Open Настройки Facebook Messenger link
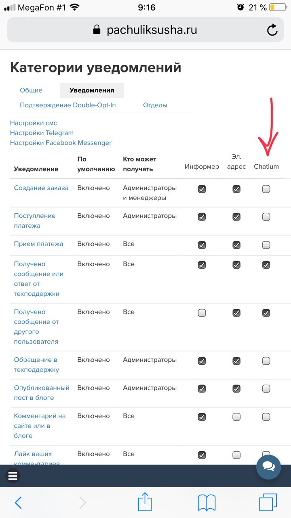Image resolution: width=291 pixels, height=518 pixels. coord(61,143)
